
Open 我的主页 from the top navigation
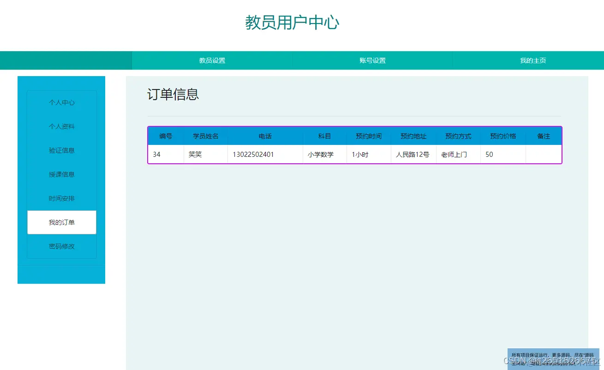[532, 60]
